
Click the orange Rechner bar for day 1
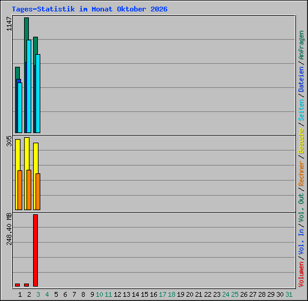[x=20, y=190]
